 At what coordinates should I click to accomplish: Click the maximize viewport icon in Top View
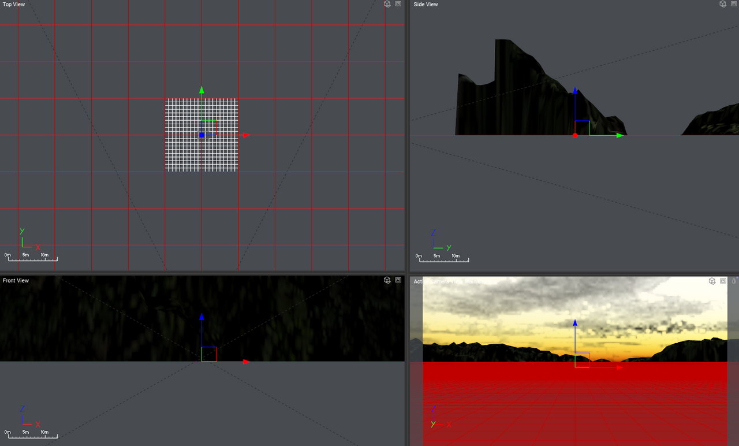point(398,4)
